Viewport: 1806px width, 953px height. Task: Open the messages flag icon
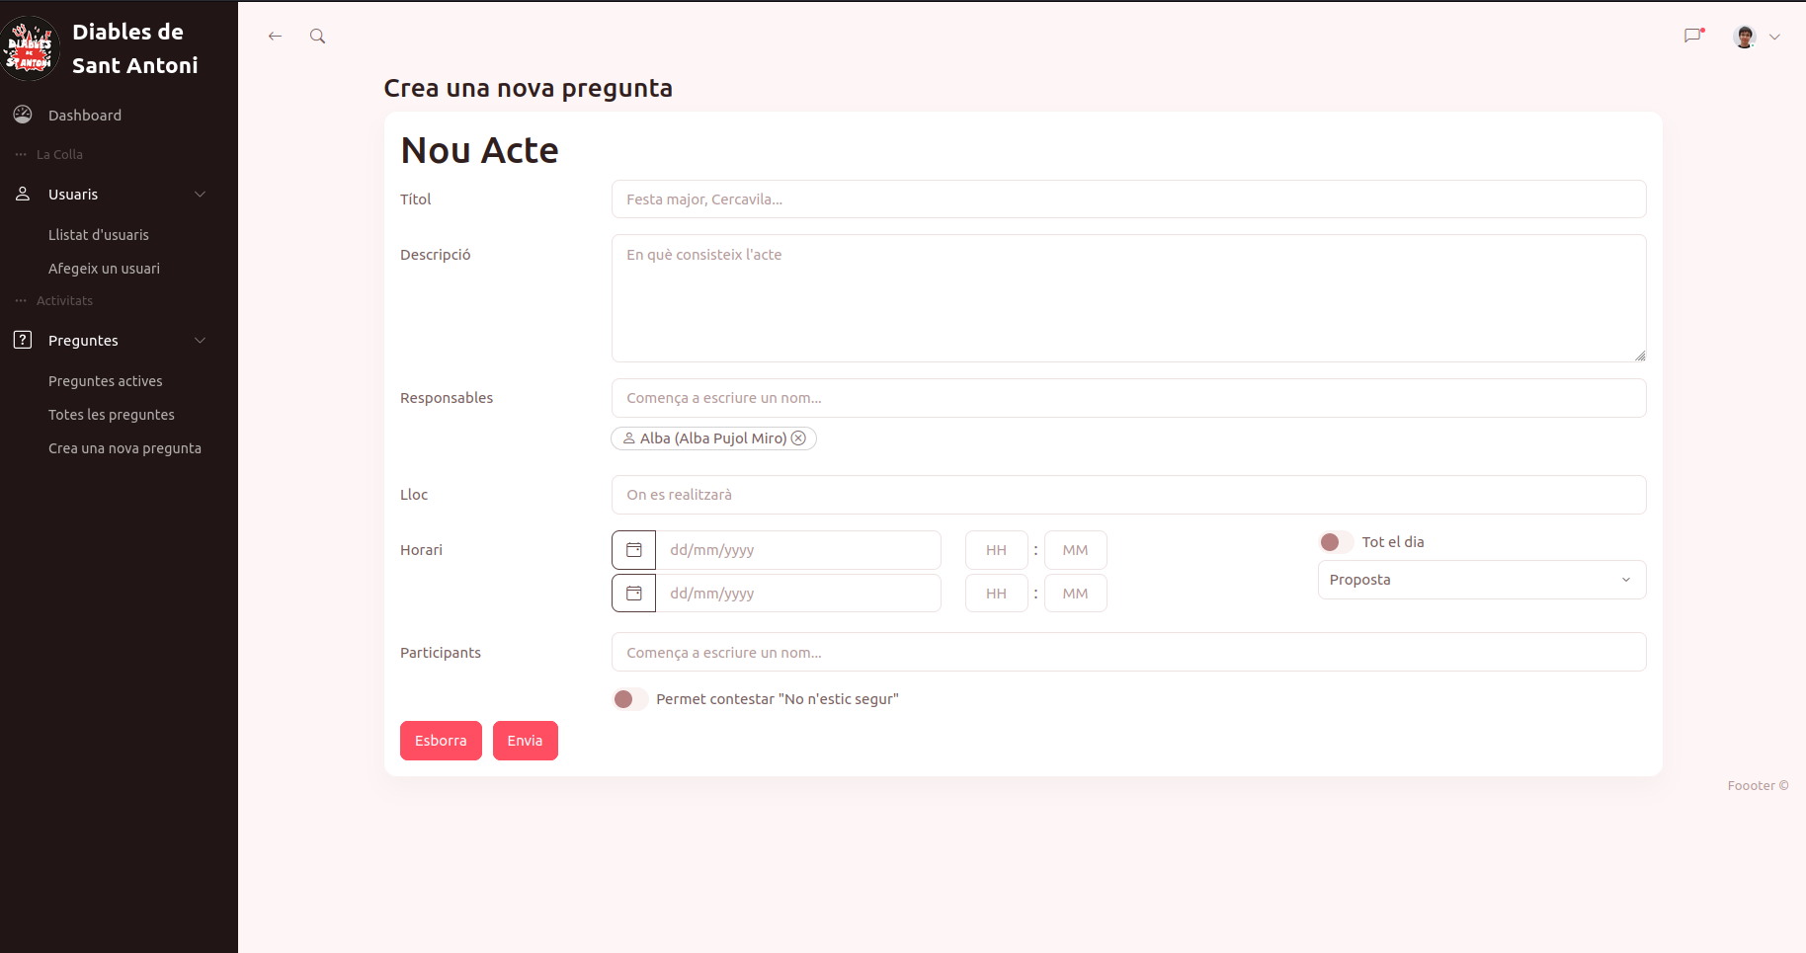pyautogui.click(x=1693, y=37)
